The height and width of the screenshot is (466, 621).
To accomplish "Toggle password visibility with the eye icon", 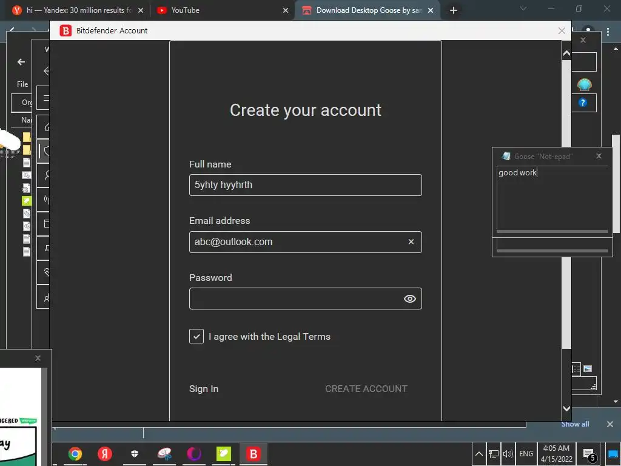I will (409, 299).
